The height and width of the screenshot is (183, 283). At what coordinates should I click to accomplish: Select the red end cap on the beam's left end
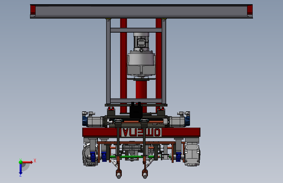tap(33, 10)
